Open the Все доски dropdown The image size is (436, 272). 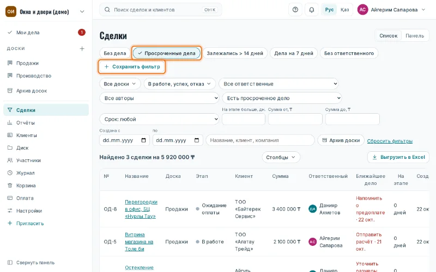[120, 84]
